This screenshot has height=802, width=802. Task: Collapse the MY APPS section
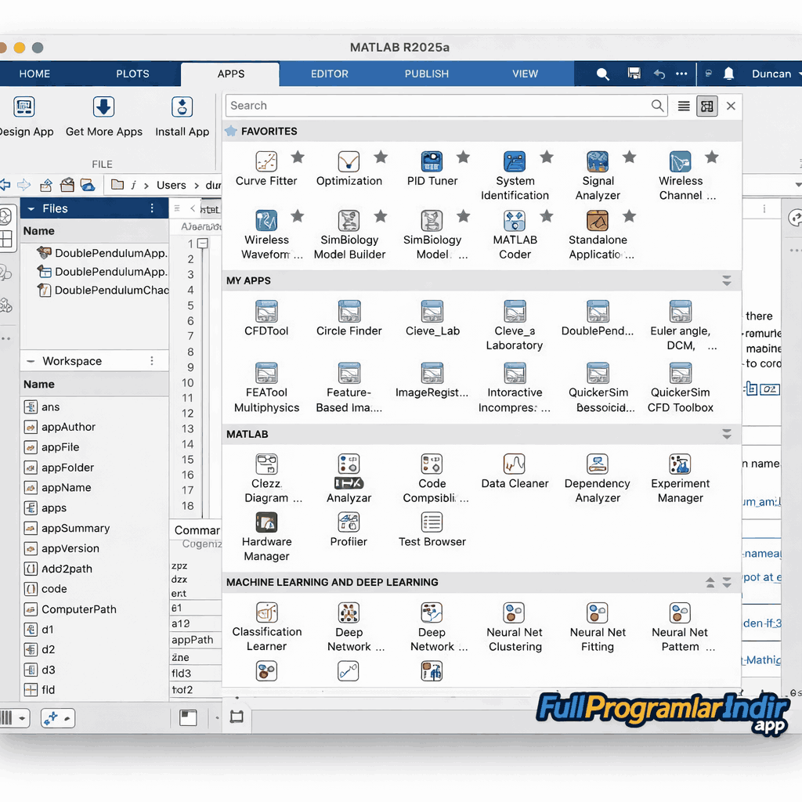726,280
